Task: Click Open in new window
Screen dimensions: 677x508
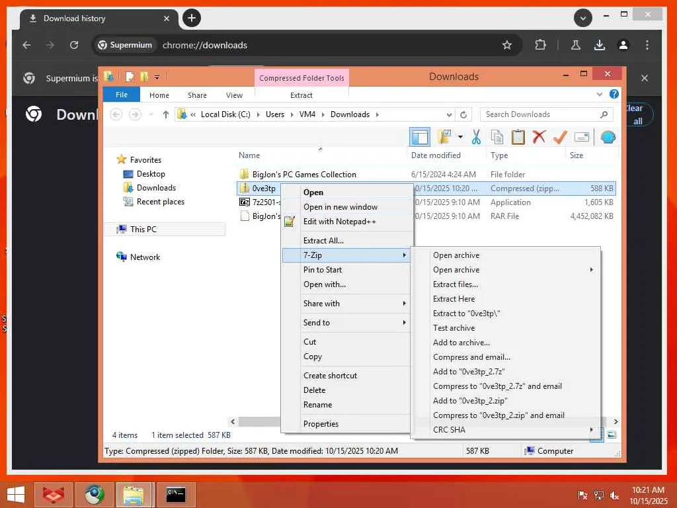Action: [x=346, y=207]
